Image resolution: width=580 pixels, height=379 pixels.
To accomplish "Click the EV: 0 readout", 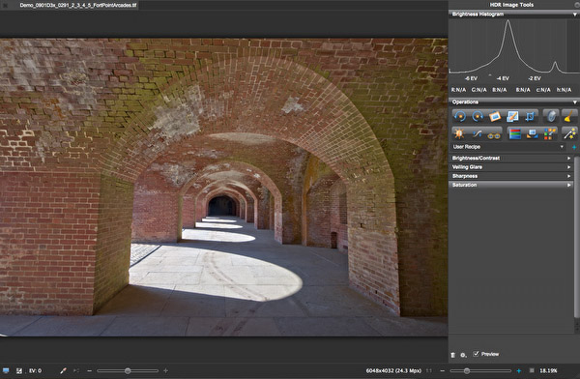I will point(36,370).
